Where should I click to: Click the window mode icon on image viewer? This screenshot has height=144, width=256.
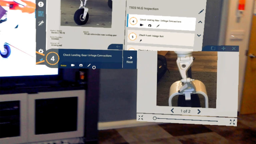pyautogui.click(x=213, y=48)
